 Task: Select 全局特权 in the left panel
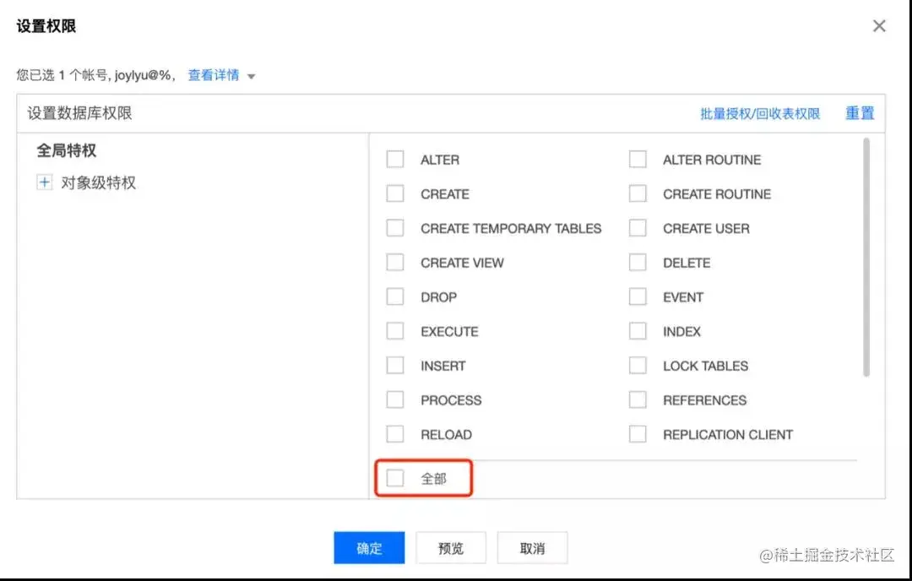(67, 150)
